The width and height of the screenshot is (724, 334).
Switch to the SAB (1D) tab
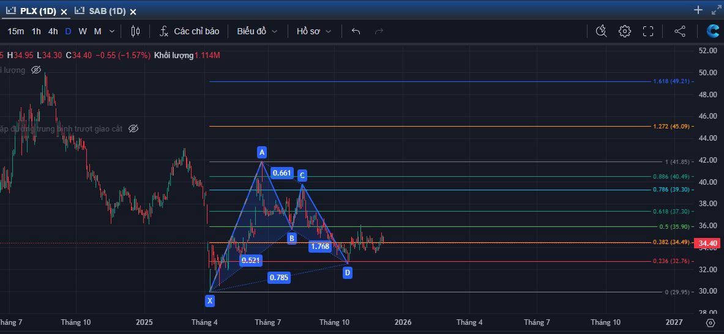(x=100, y=11)
